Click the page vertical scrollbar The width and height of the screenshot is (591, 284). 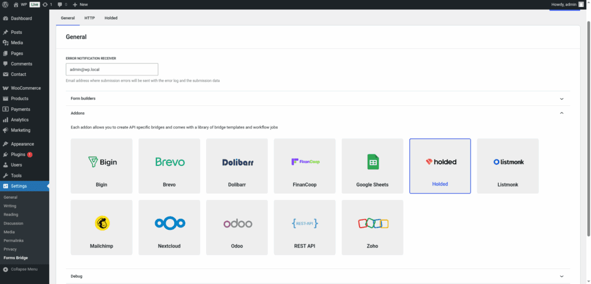[x=589, y=128]
